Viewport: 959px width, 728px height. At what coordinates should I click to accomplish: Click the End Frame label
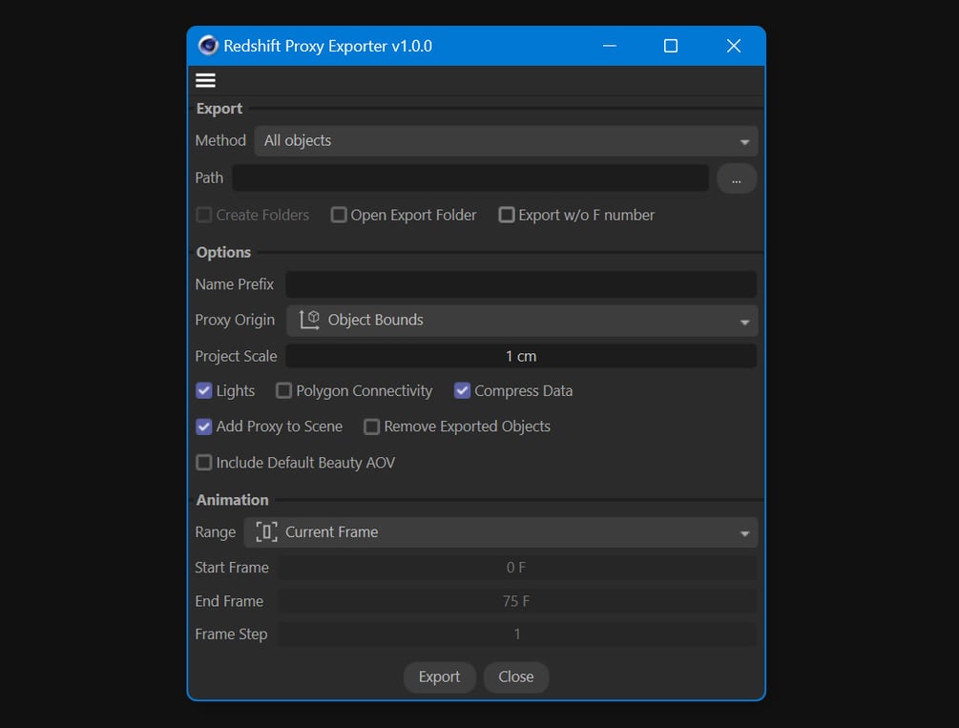click(229, 601)
